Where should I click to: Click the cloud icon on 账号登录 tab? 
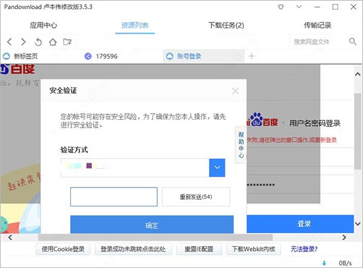169,56
